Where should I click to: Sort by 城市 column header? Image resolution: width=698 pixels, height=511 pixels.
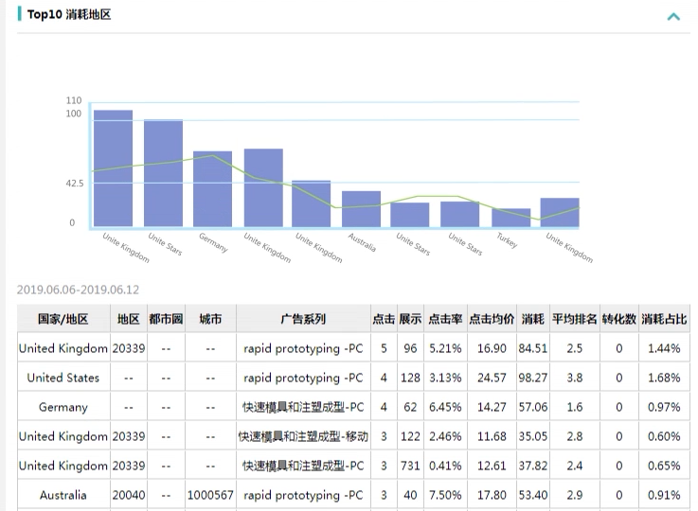click(210, 319)
